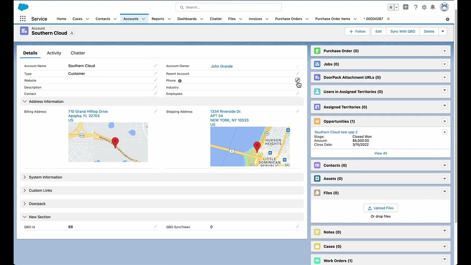Click Sync With QBO button
The width and height of the screenshot is (471, 265).
point(403,31)
